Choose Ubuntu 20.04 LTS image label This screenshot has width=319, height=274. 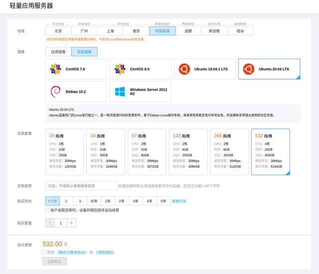274,69
